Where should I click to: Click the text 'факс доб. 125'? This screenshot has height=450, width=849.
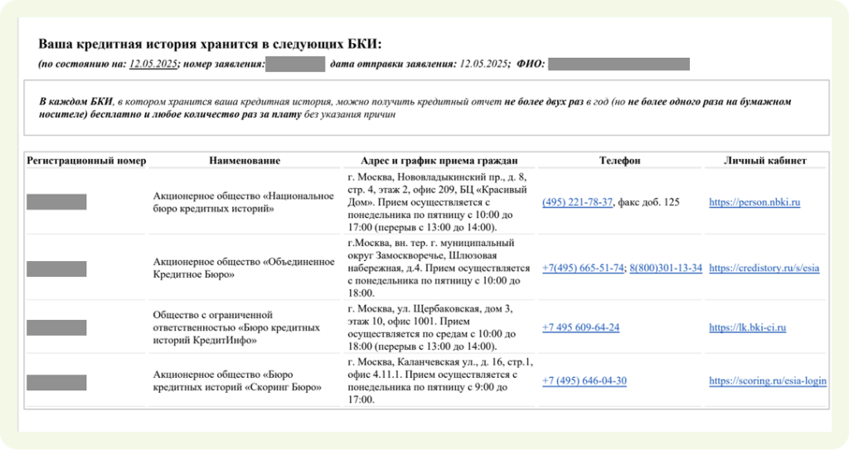pyautogui.click(x=648, y=202)
